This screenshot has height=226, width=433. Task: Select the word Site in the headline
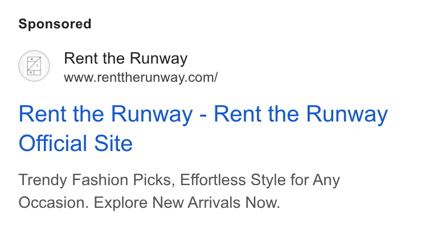(113, 143)
